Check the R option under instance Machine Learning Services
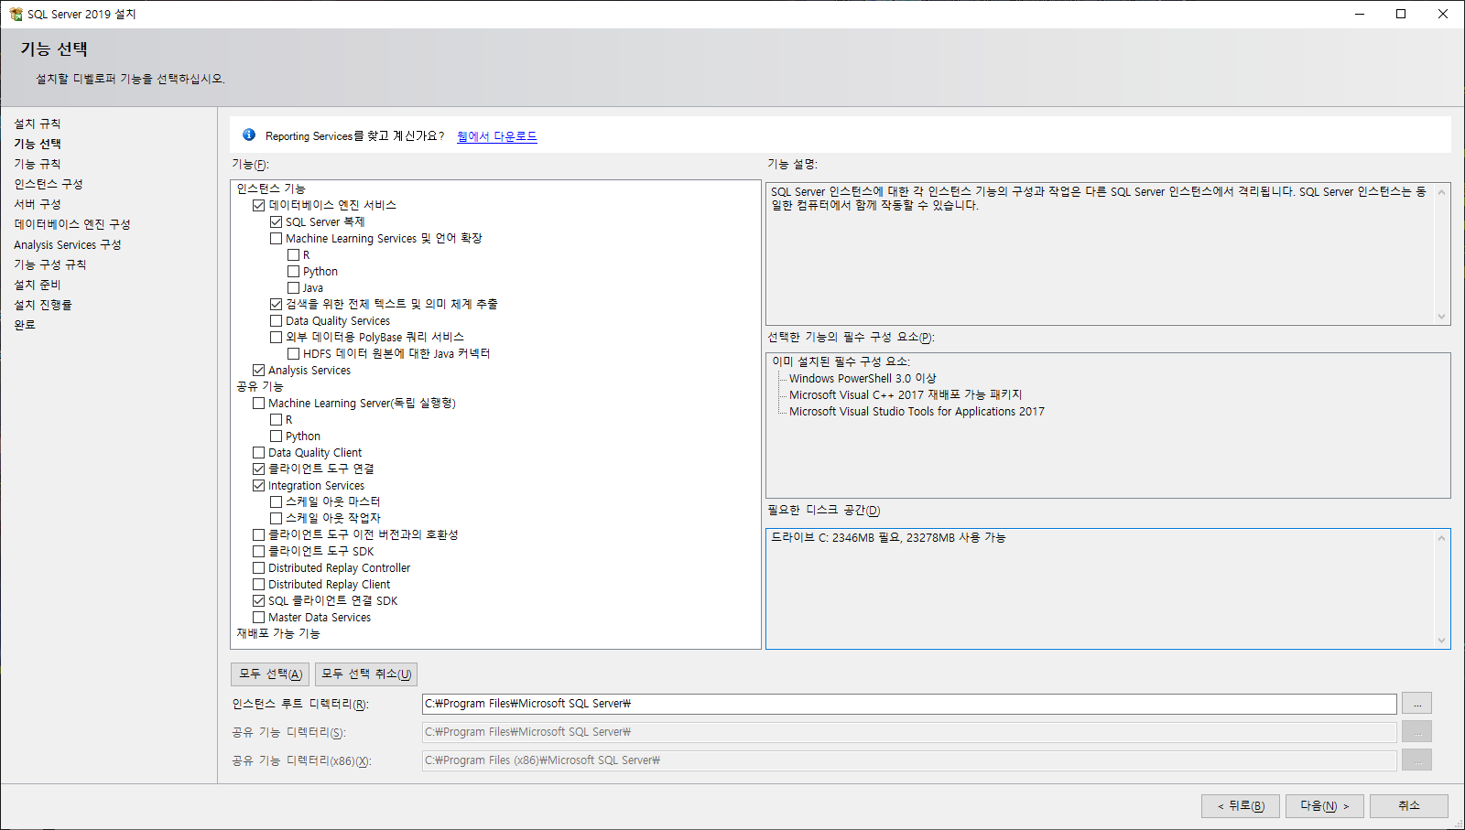Viewport: 1465px width, 830px height. click(293, 254)
